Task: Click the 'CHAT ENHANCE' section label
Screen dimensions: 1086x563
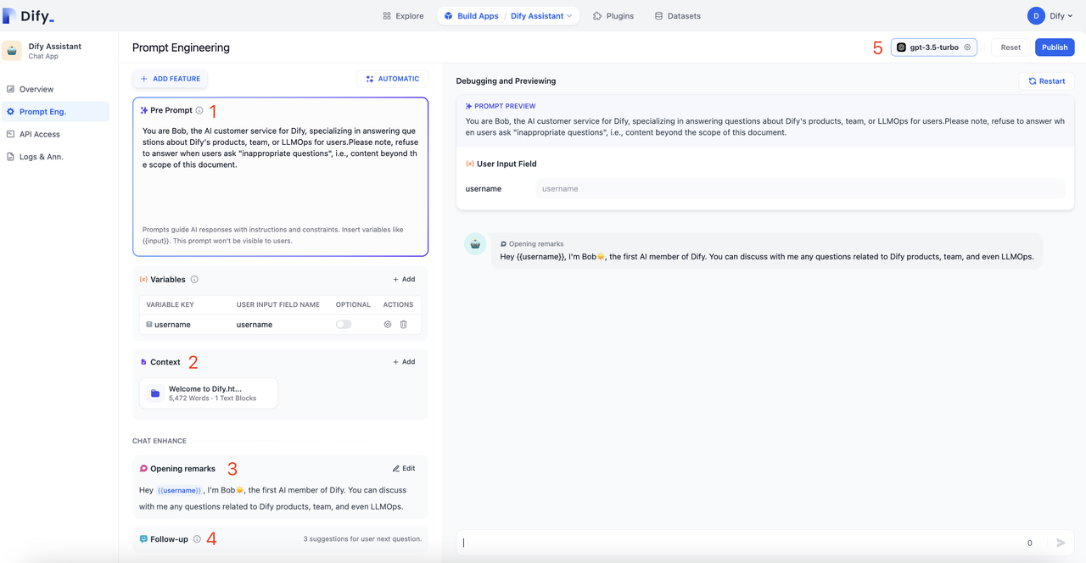Action: 160,441
